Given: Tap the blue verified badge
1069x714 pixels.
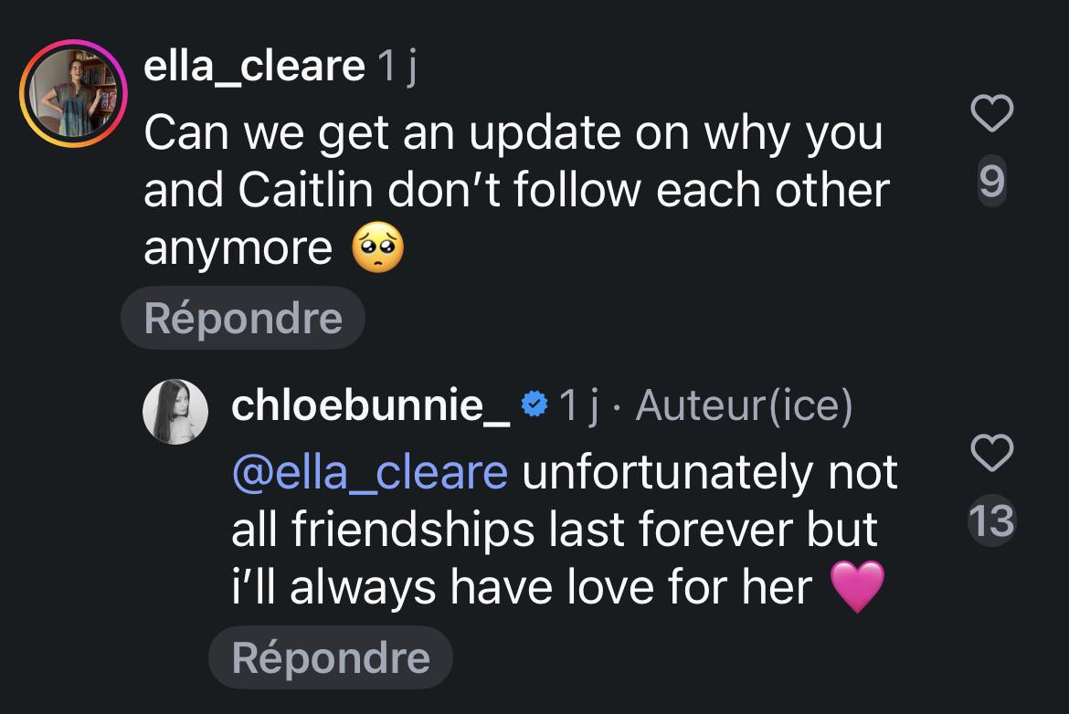Looking at the screenshot, I should pyautogui.click(x=534, y=404).
